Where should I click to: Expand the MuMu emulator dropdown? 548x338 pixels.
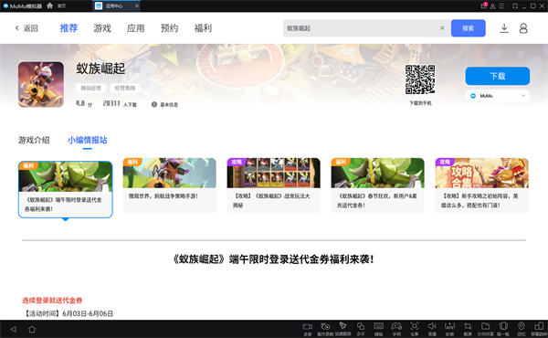[x=498, y=96]
